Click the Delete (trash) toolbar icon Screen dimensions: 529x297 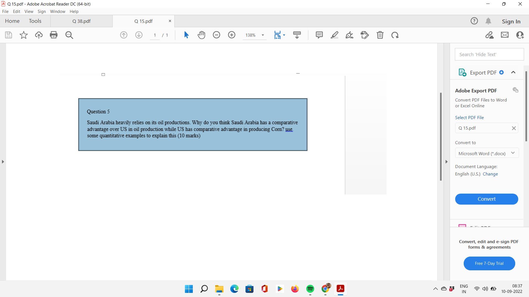click(x=380, y=35)
